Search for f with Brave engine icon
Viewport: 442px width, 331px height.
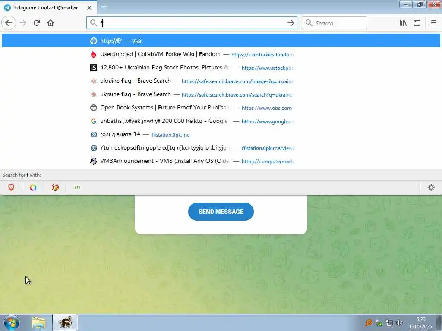tap(11, 187)
